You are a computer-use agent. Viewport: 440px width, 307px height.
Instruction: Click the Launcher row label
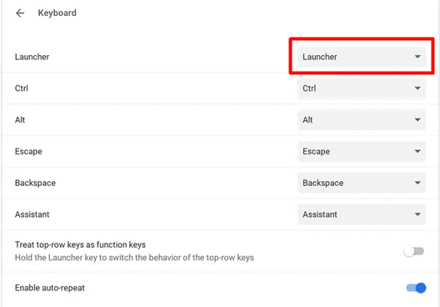32,57
